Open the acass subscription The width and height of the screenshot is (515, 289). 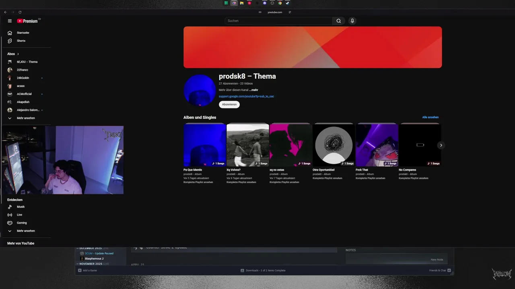[x=21, y=86]
